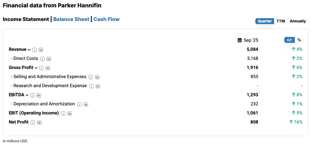
Task: Open the EBITDA chart icon
Action: pyautogui.click(x=39, y=95)
